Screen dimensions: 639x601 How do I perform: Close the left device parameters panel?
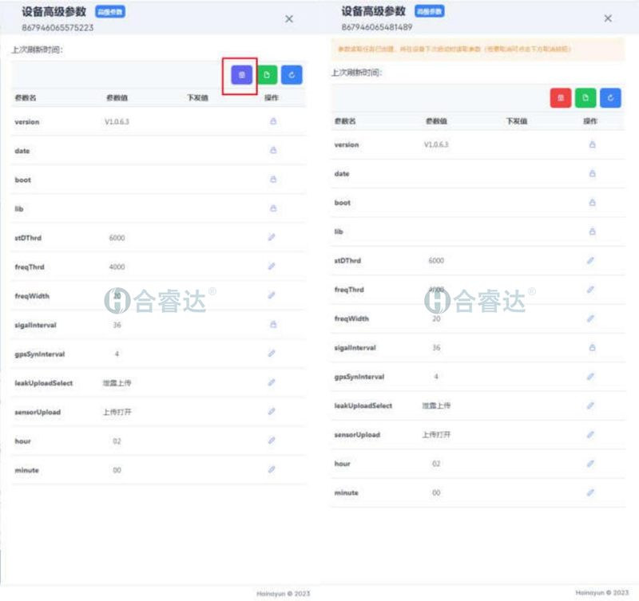pyautogui.click(x=289, y=18)
